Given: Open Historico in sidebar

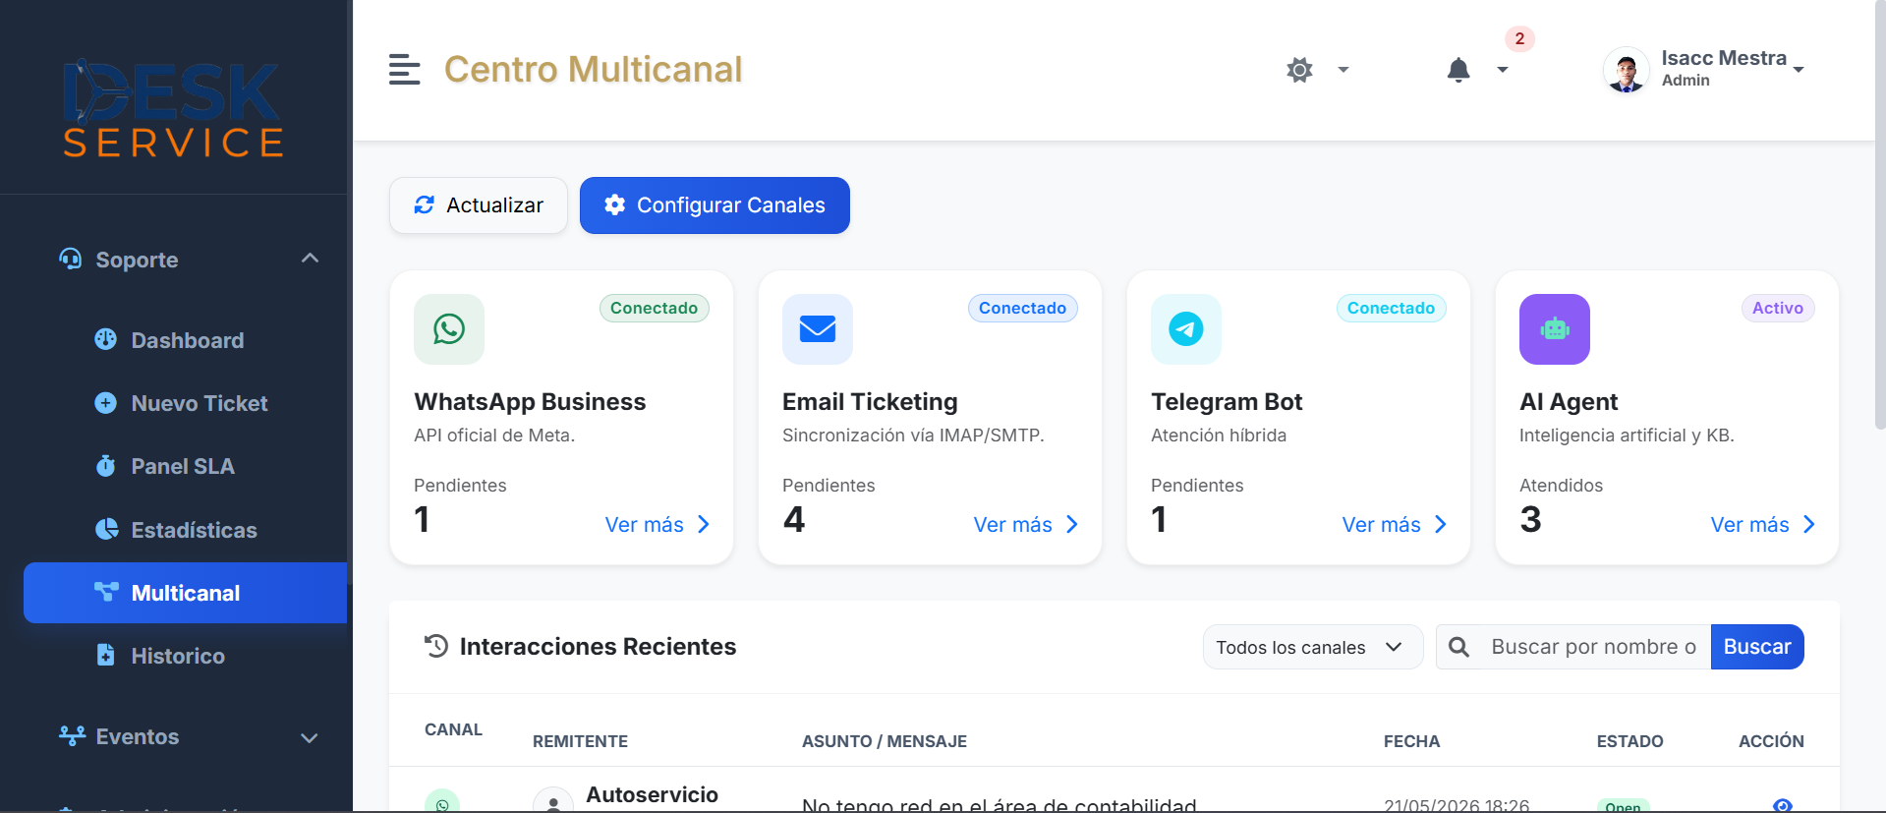Looking at the screenshot, I should [x=177, y=656].
